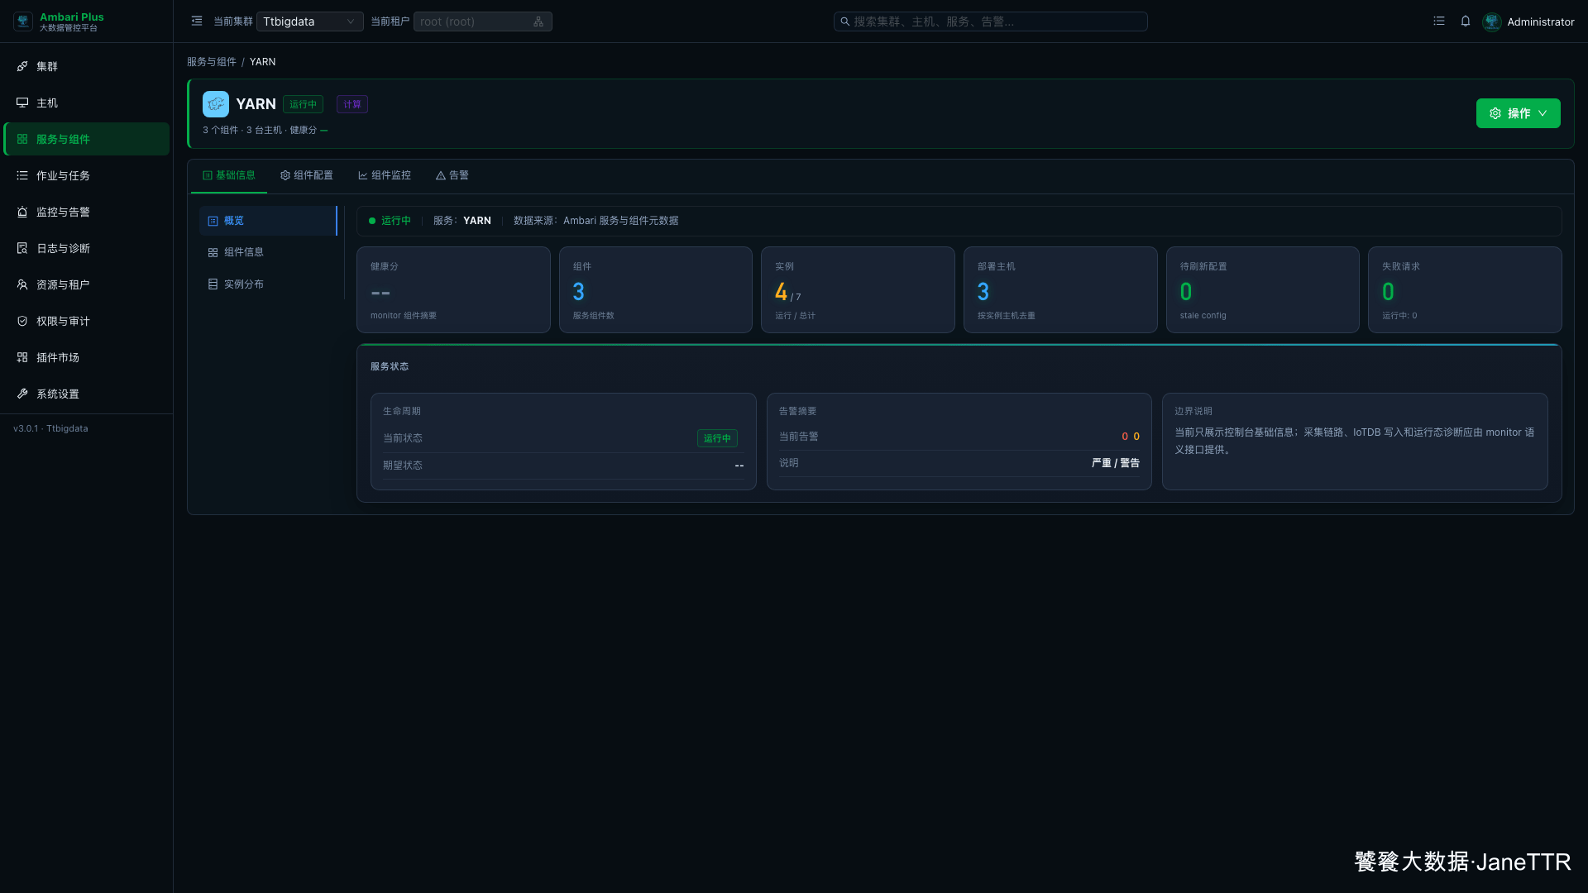Click the Administrator avatar icon
Screen dimensions: 1588x893
pos(1492,21)
